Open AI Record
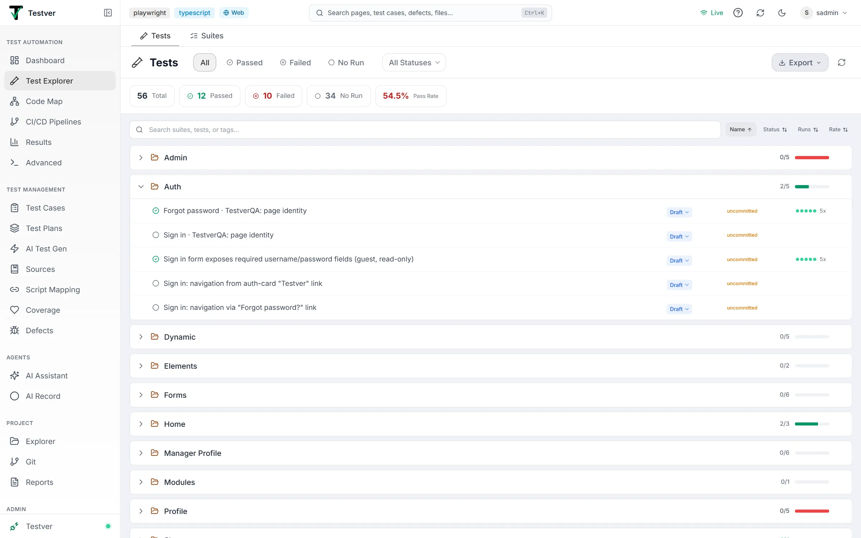Viewport: 861px width, 538px height. (x=60, y=396)
